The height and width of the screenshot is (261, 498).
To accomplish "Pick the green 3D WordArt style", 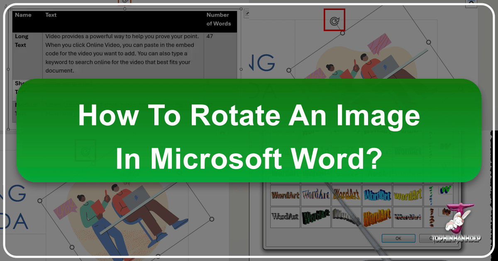I will [316, 216].
